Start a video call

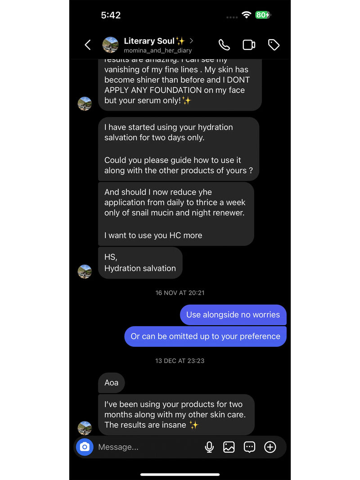click(x=249, y=45)
